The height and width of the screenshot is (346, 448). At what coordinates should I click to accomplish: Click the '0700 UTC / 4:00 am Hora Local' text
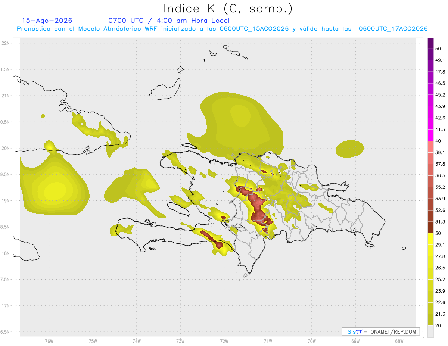(x=169, y=21)
